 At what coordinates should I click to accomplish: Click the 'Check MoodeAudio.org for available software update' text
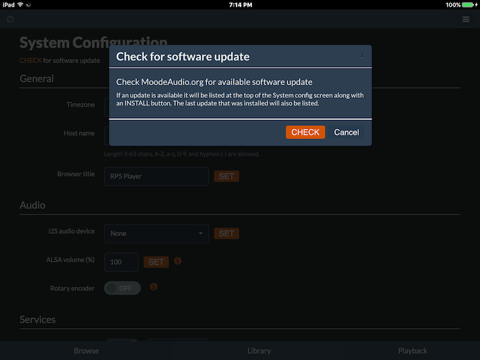point(214,82)
